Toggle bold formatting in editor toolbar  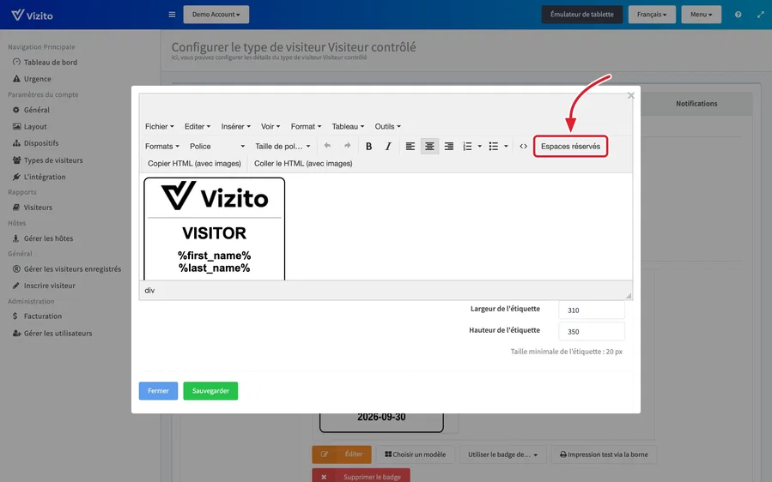pyautogui.click(x=368, y=146)
